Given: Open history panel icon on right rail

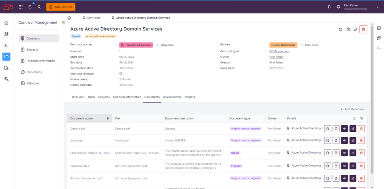Looking at the screenshot, I should 379,28.
